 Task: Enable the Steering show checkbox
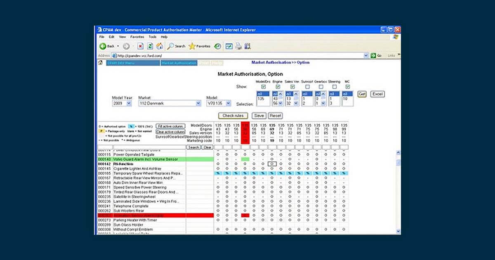pyautogui.click(x=334, y=87)
